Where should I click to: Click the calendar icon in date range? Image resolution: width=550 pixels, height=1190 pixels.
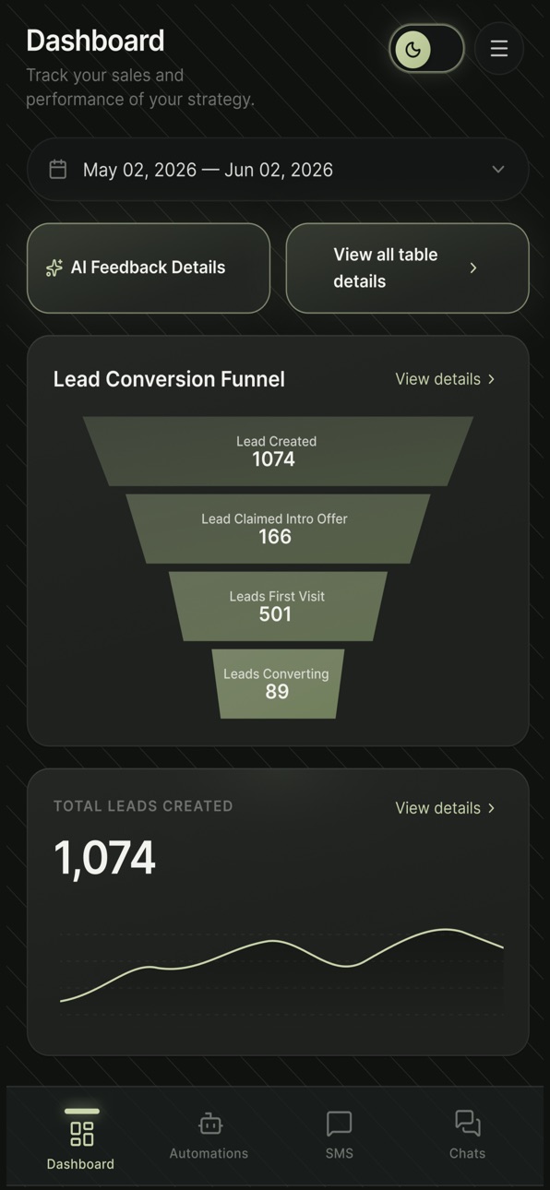click(x=58, y=170)
